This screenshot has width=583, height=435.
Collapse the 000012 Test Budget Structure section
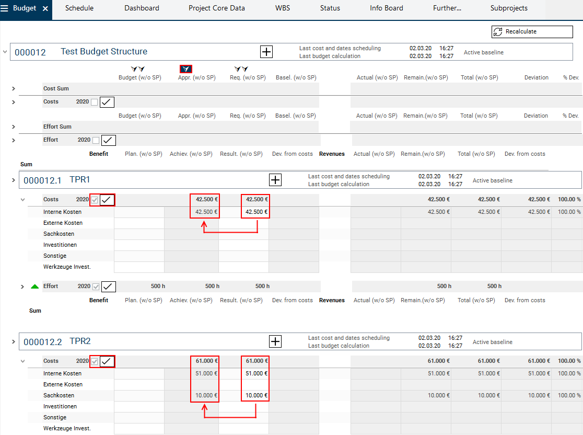tap(5, 52)
